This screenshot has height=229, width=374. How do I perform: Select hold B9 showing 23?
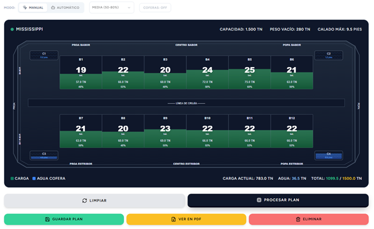tap(165, 131)
